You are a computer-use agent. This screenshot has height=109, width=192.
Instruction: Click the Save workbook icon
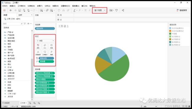tap(20, 10)
